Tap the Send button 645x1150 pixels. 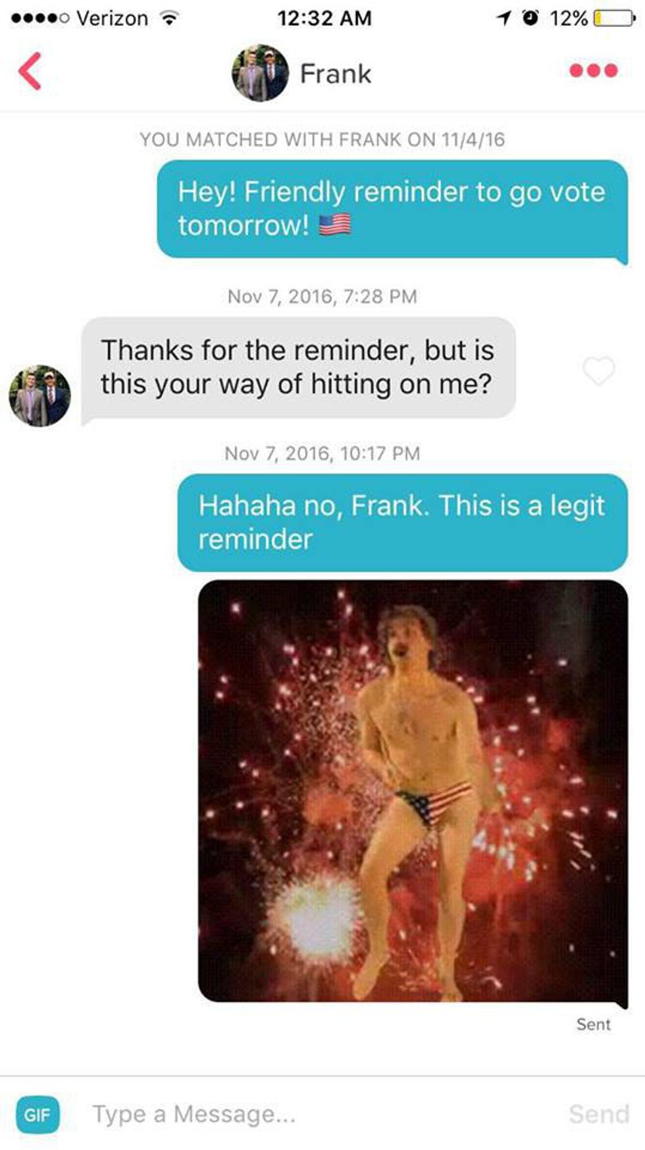coord(599,1114)
